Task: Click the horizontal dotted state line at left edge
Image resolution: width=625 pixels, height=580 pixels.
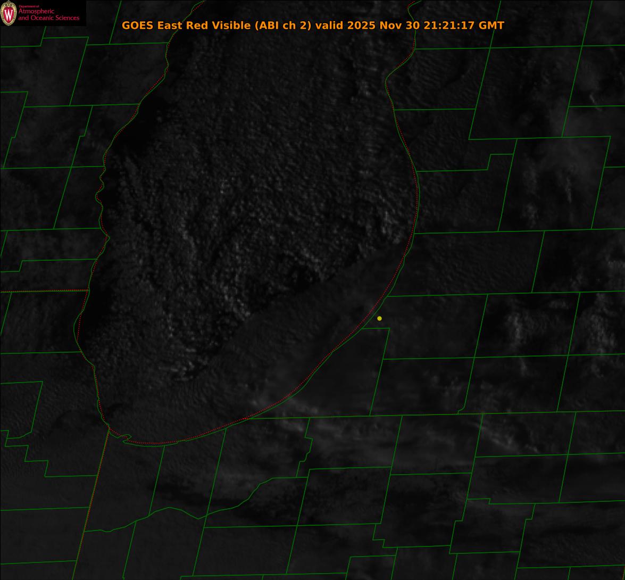Action: [43, 291]
